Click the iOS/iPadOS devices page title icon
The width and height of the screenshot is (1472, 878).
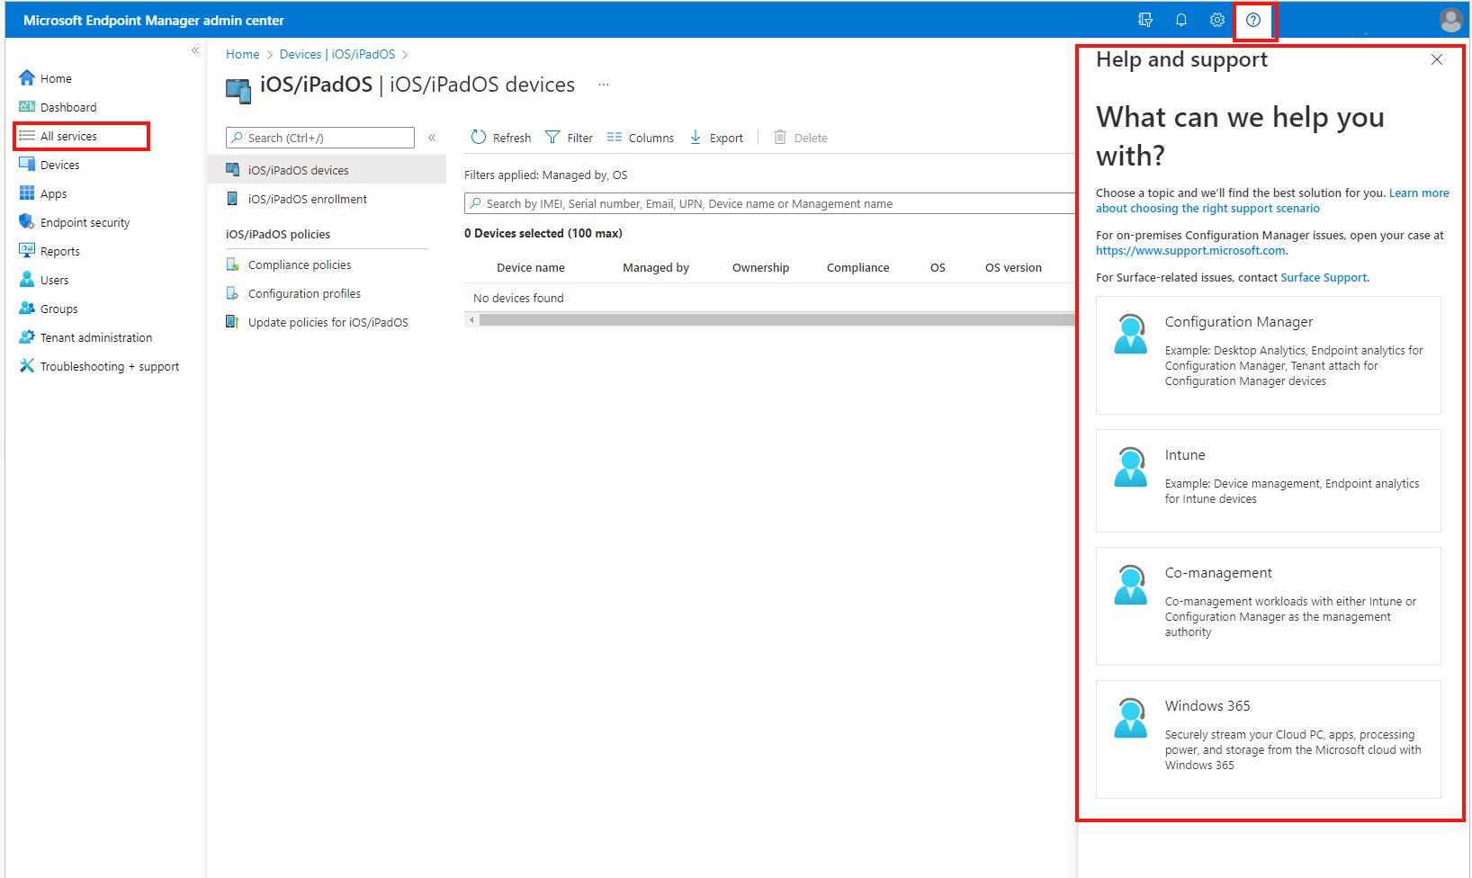[238, 90]
